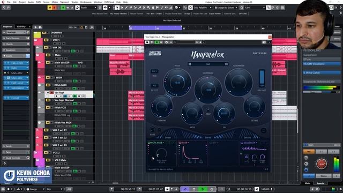Click the Meta Knob dial
This screenshot has width=343, height=193.
(161, 153)
